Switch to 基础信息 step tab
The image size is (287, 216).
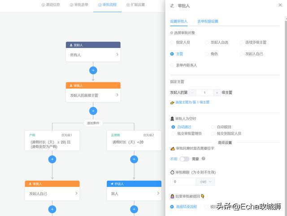tap(51, 5)
